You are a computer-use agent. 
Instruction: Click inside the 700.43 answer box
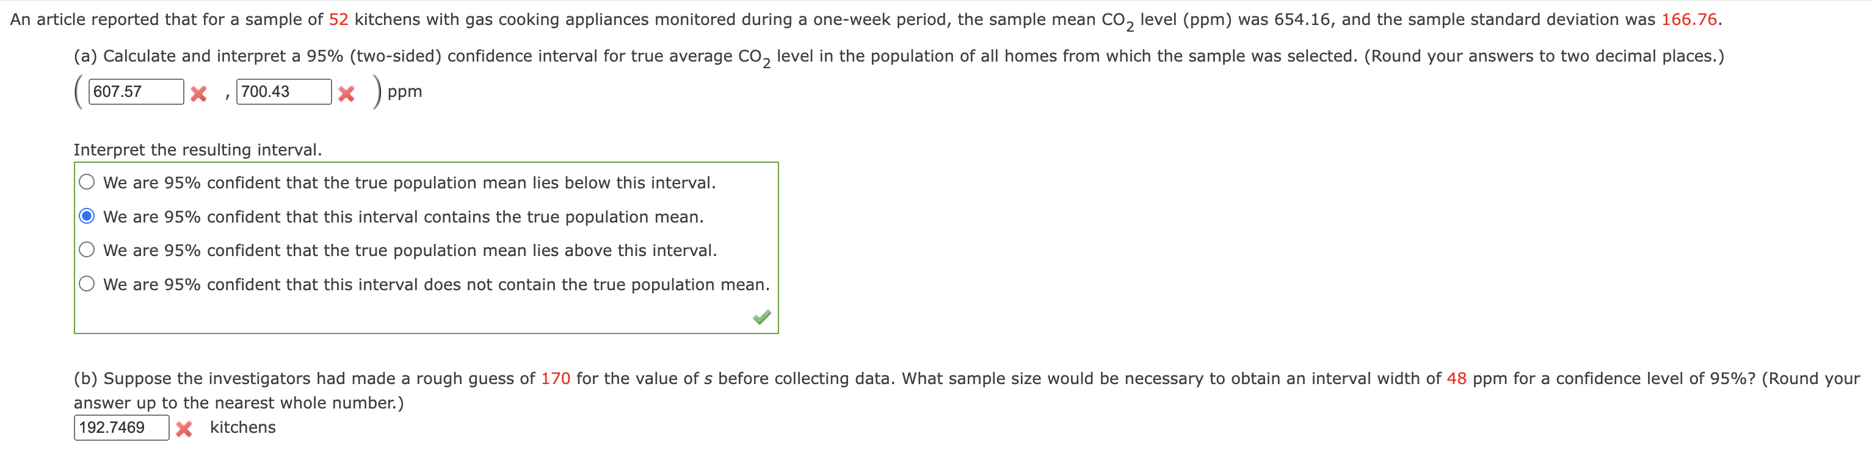(x=283, y=92)
